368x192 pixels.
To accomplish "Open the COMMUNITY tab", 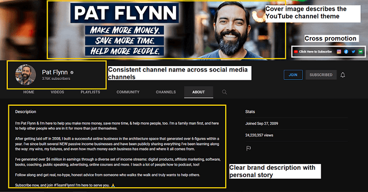I will click(x=128, y=92).
